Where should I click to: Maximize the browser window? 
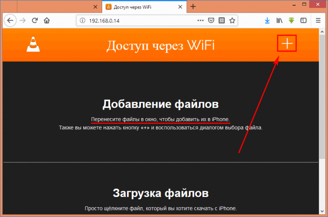point(304,4)
